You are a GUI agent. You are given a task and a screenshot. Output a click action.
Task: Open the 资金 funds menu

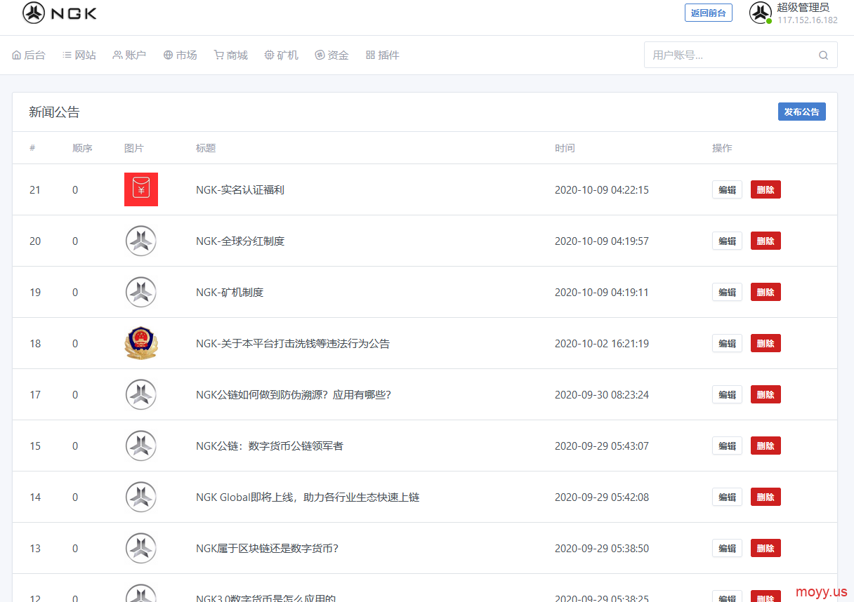tap(332, 55)
